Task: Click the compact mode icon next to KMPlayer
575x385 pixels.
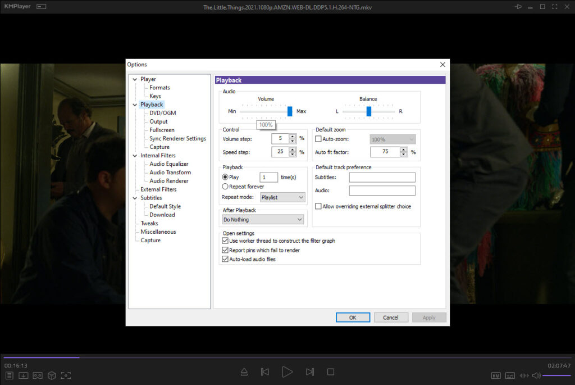Action: (x=42, y=7)
